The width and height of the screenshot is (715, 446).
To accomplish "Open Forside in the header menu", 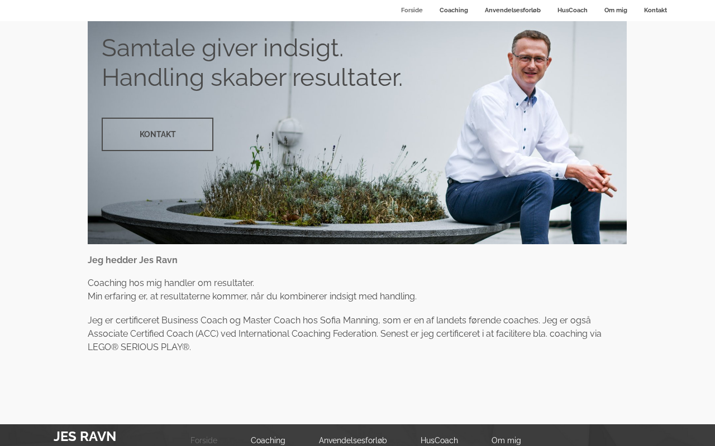I will (412, 10).
